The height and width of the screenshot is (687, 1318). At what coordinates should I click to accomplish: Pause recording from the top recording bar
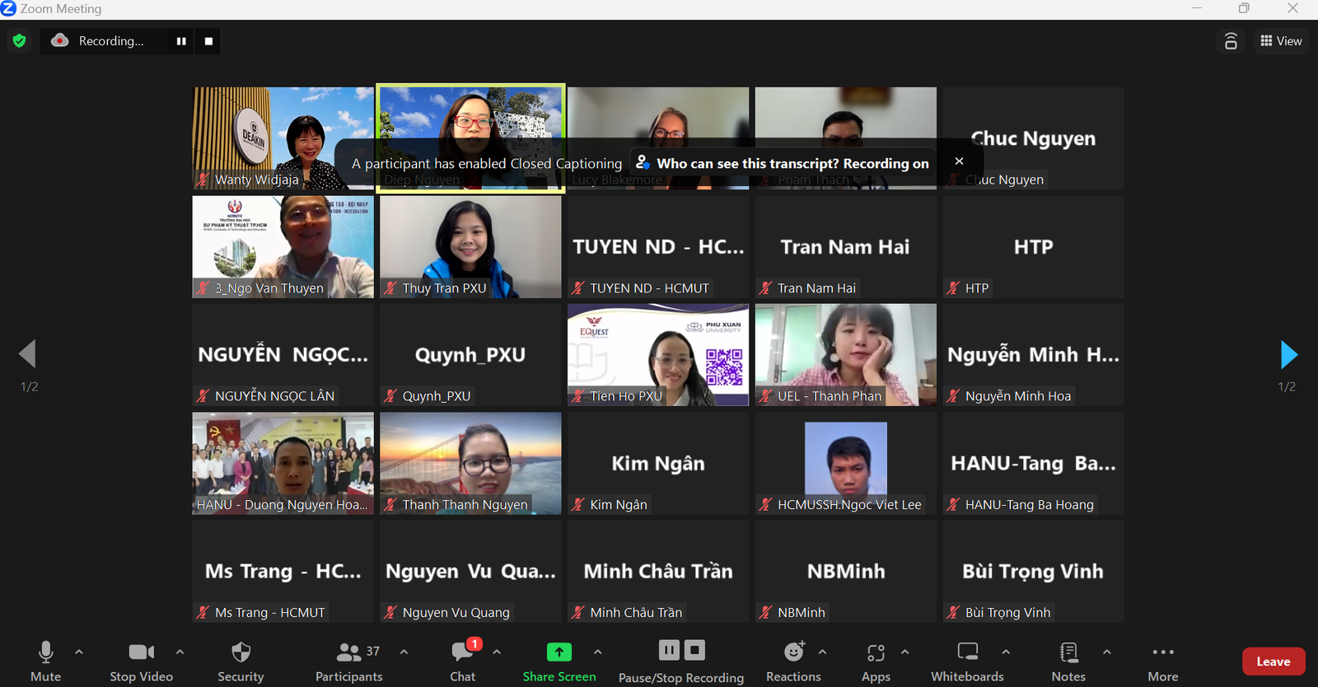pyautogui.click(x=181, y=41)
